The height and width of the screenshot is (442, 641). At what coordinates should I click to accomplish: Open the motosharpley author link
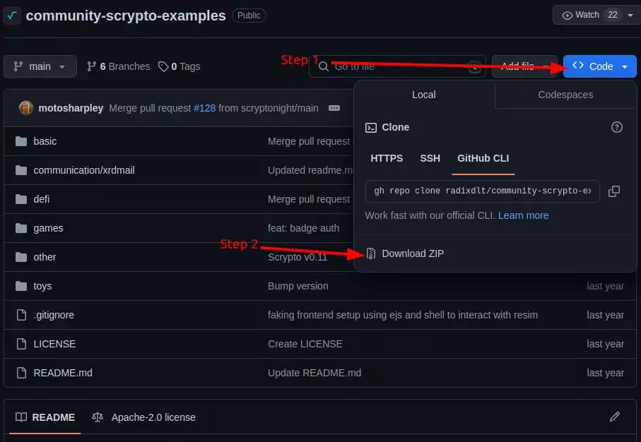click(x=71, y=108)
